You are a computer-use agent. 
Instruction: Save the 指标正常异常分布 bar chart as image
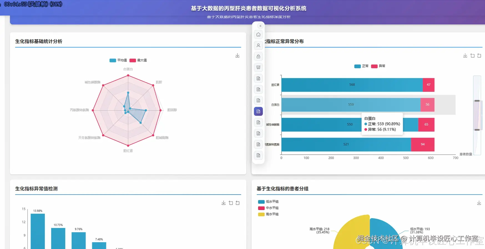tap(465, 56)
